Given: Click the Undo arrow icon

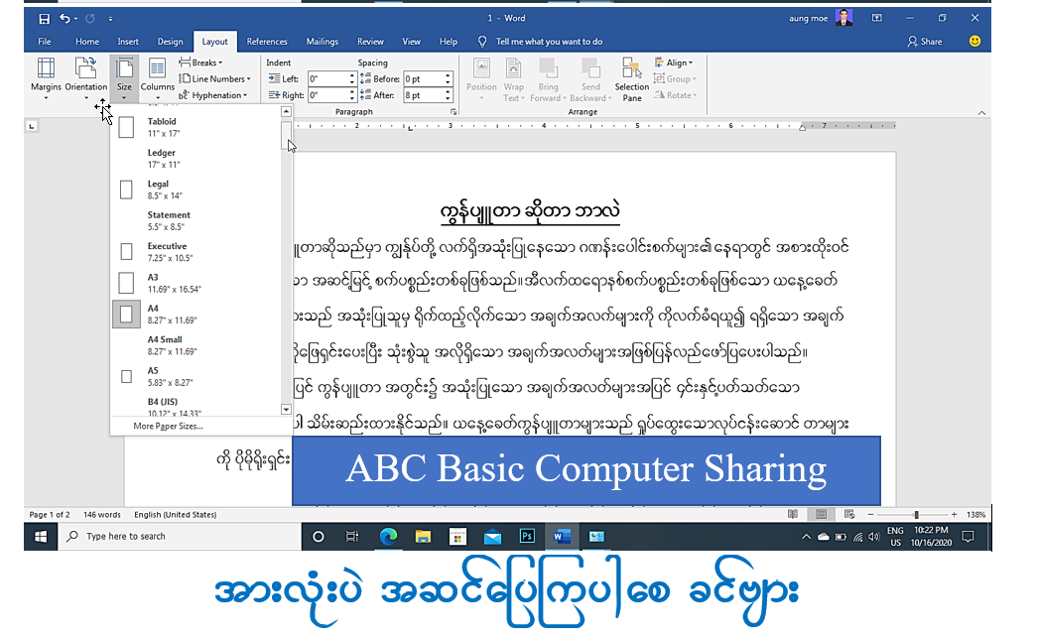Looking at the screenshot, I should [65, 19].
